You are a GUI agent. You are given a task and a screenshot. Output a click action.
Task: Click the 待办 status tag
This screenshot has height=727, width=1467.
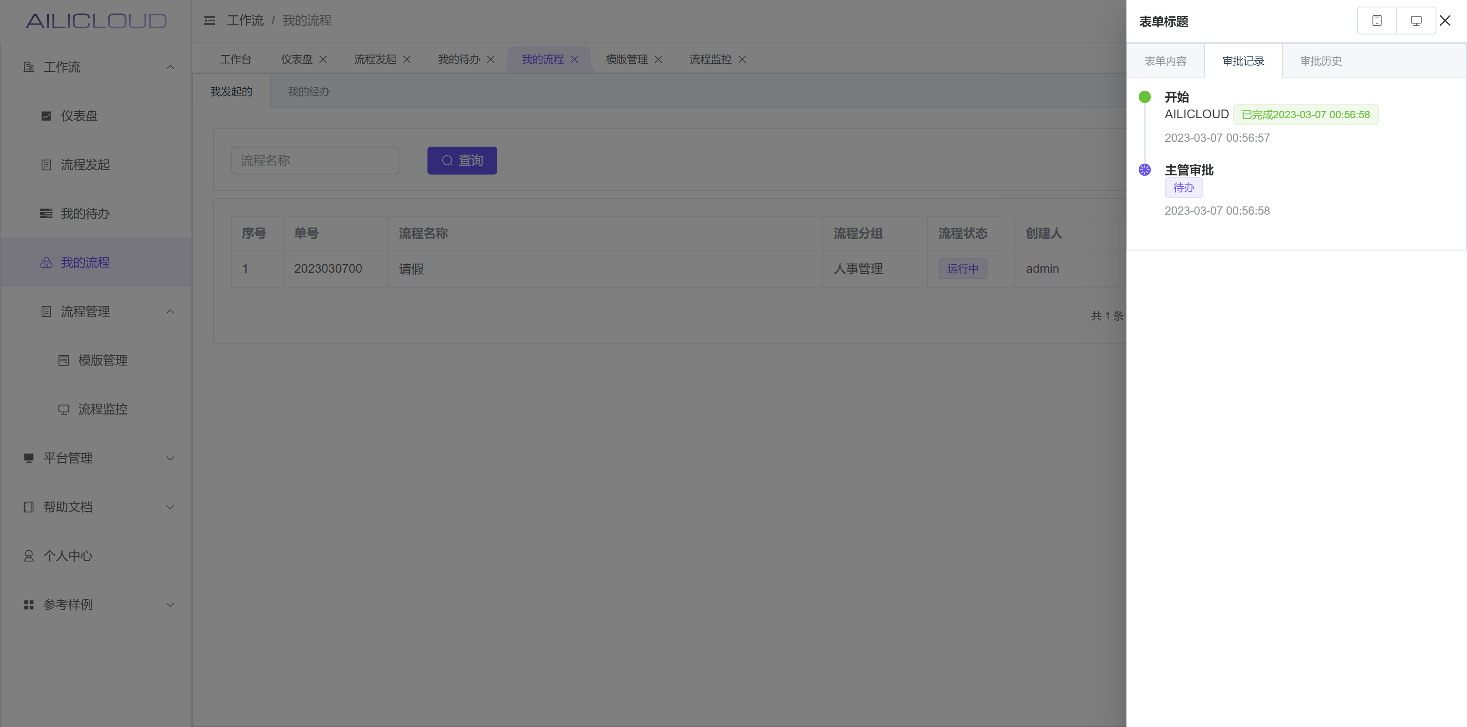click(x=1183, y=188)
